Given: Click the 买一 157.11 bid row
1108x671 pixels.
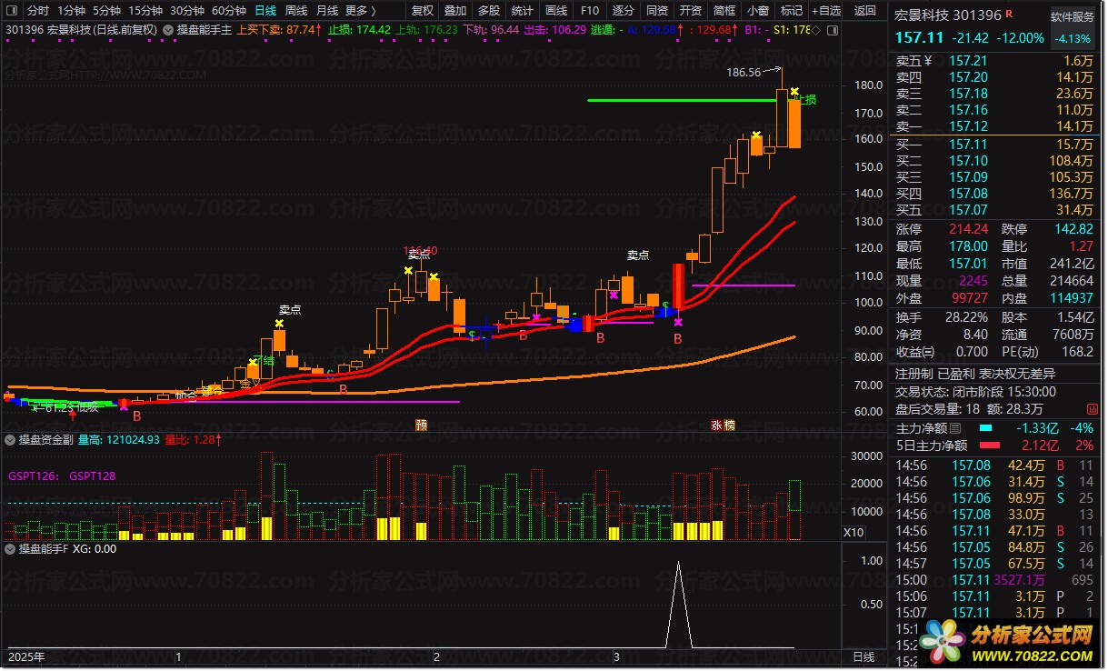Looking at the screenshot, I should 996,145.
